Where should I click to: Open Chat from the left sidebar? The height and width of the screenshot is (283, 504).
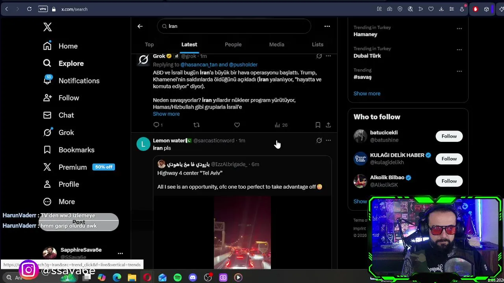[x=58, y=115]
